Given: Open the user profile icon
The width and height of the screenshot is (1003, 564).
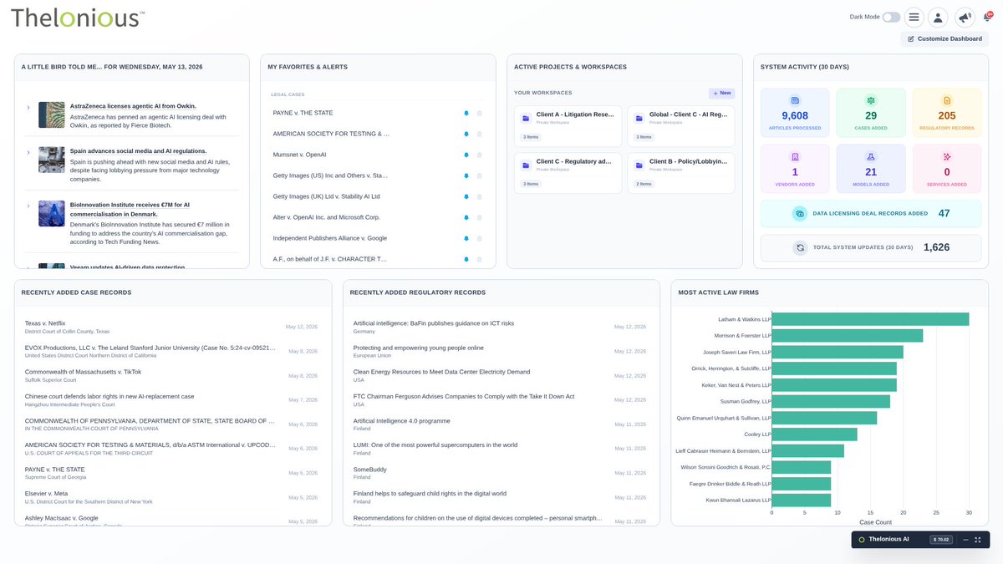Looking at the screenshot, I should [x=938, y=17].
